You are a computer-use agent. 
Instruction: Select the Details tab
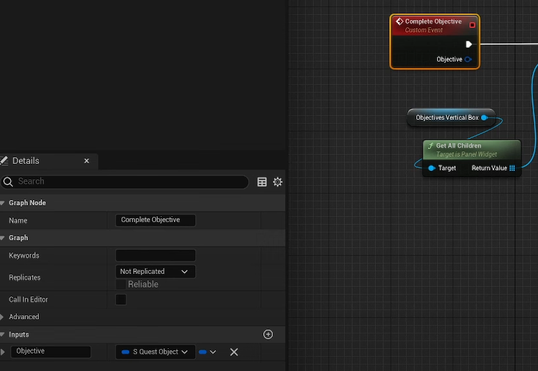coord(26,161)
